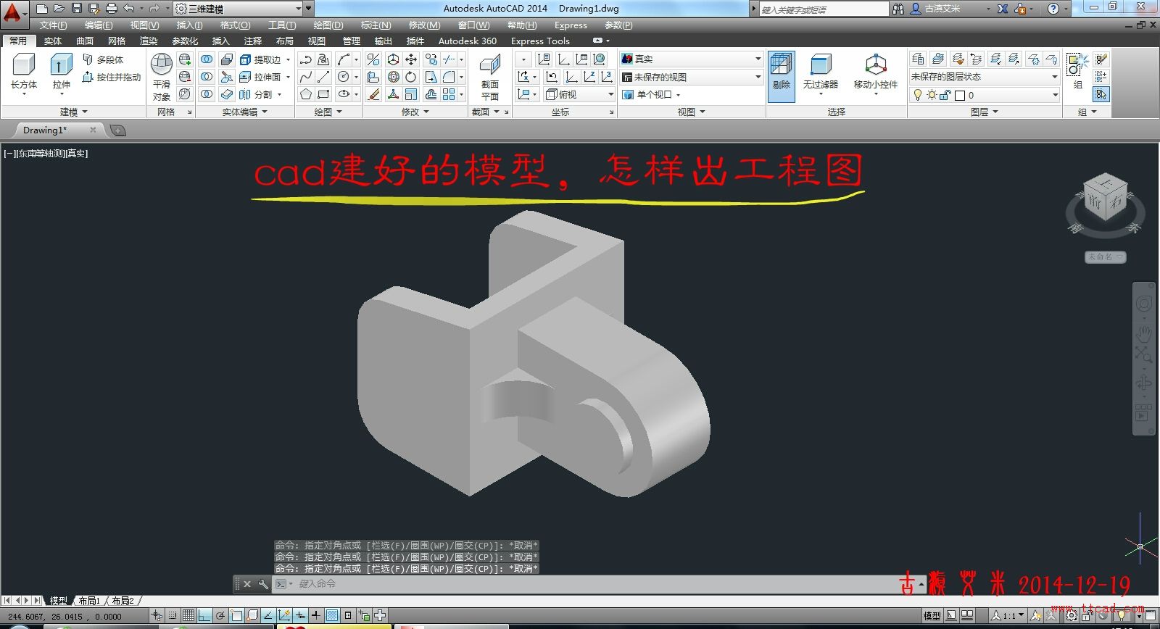
Task: Click the layer 0 color swatch
Action: click(x=960, y=95)
